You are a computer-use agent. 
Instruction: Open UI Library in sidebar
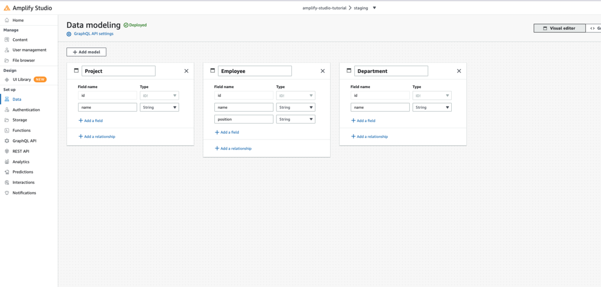(22, 79)
